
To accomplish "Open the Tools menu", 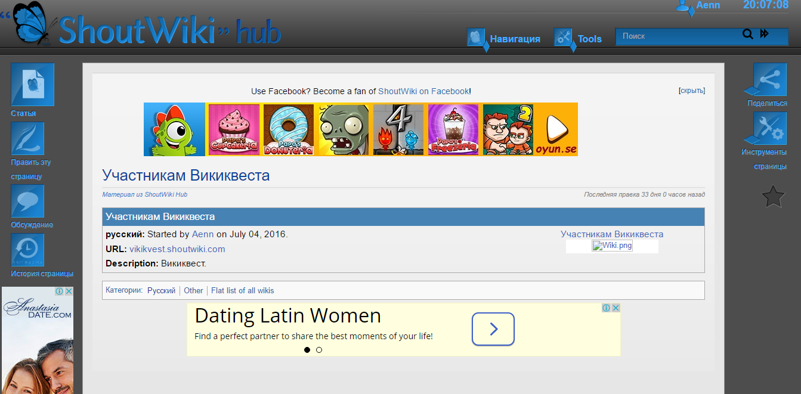I will [590, 39].
